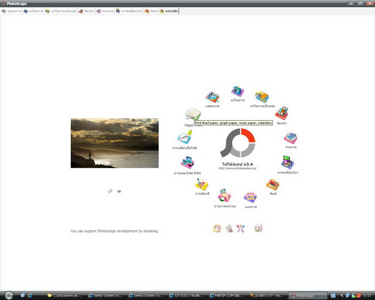Switch to the แก้ไขภาพเป็นกลุ่ม (Batch Editor) tab
This screenshot has width=375, height=300.
(x=61, y=11)
